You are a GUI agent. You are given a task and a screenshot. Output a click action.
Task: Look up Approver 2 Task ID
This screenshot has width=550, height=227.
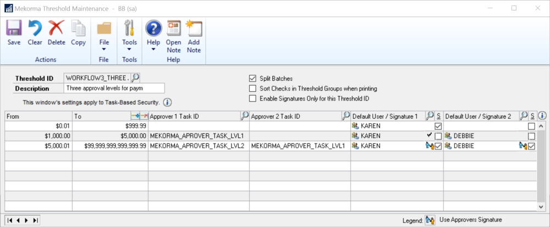tap(346, 116)
